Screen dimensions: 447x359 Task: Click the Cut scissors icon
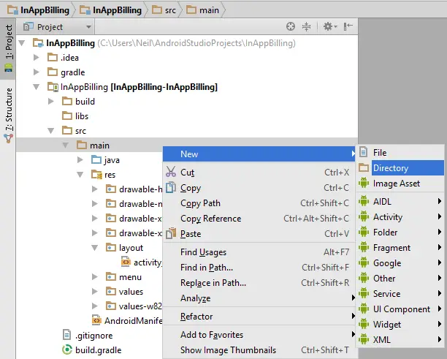click(x=171, y=172)
